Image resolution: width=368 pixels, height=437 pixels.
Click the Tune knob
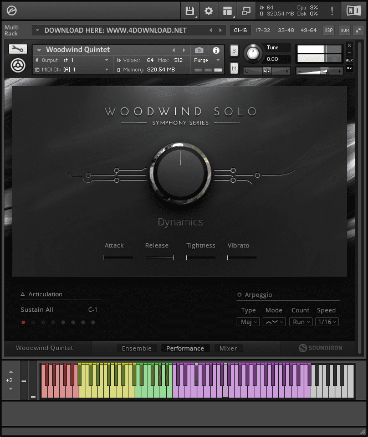(x=253, y=53)
